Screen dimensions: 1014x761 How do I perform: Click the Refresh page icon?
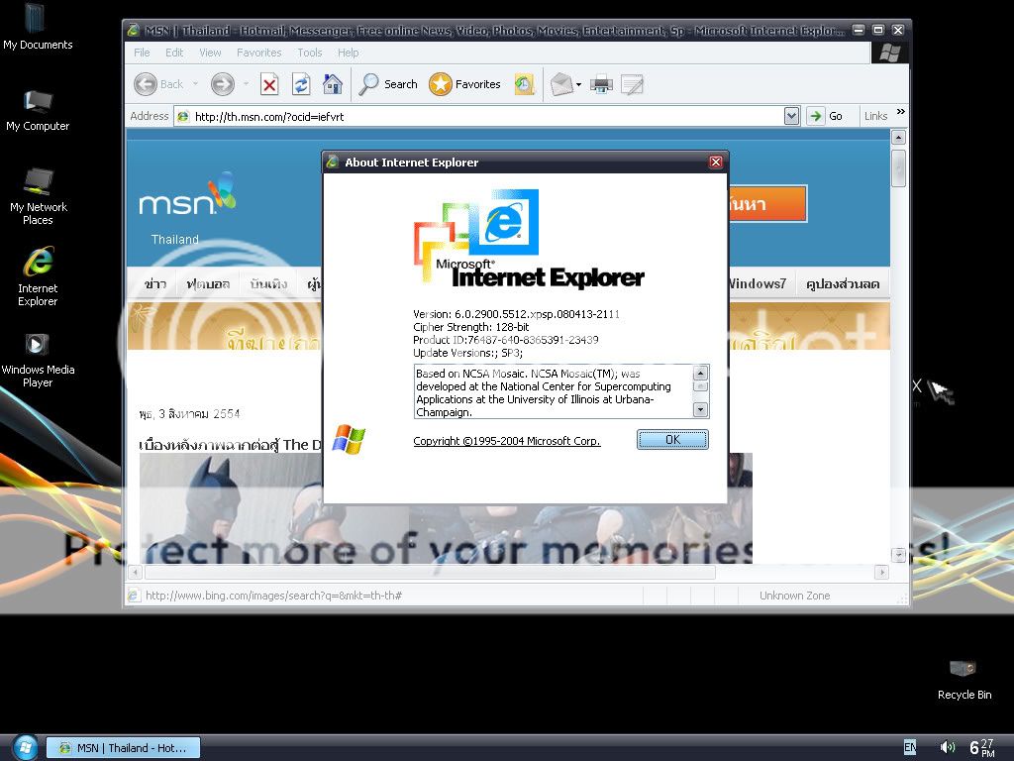pos(301,84)
